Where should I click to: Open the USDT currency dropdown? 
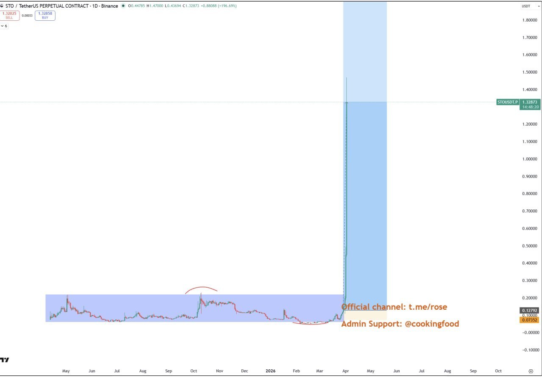coord(526,6)
